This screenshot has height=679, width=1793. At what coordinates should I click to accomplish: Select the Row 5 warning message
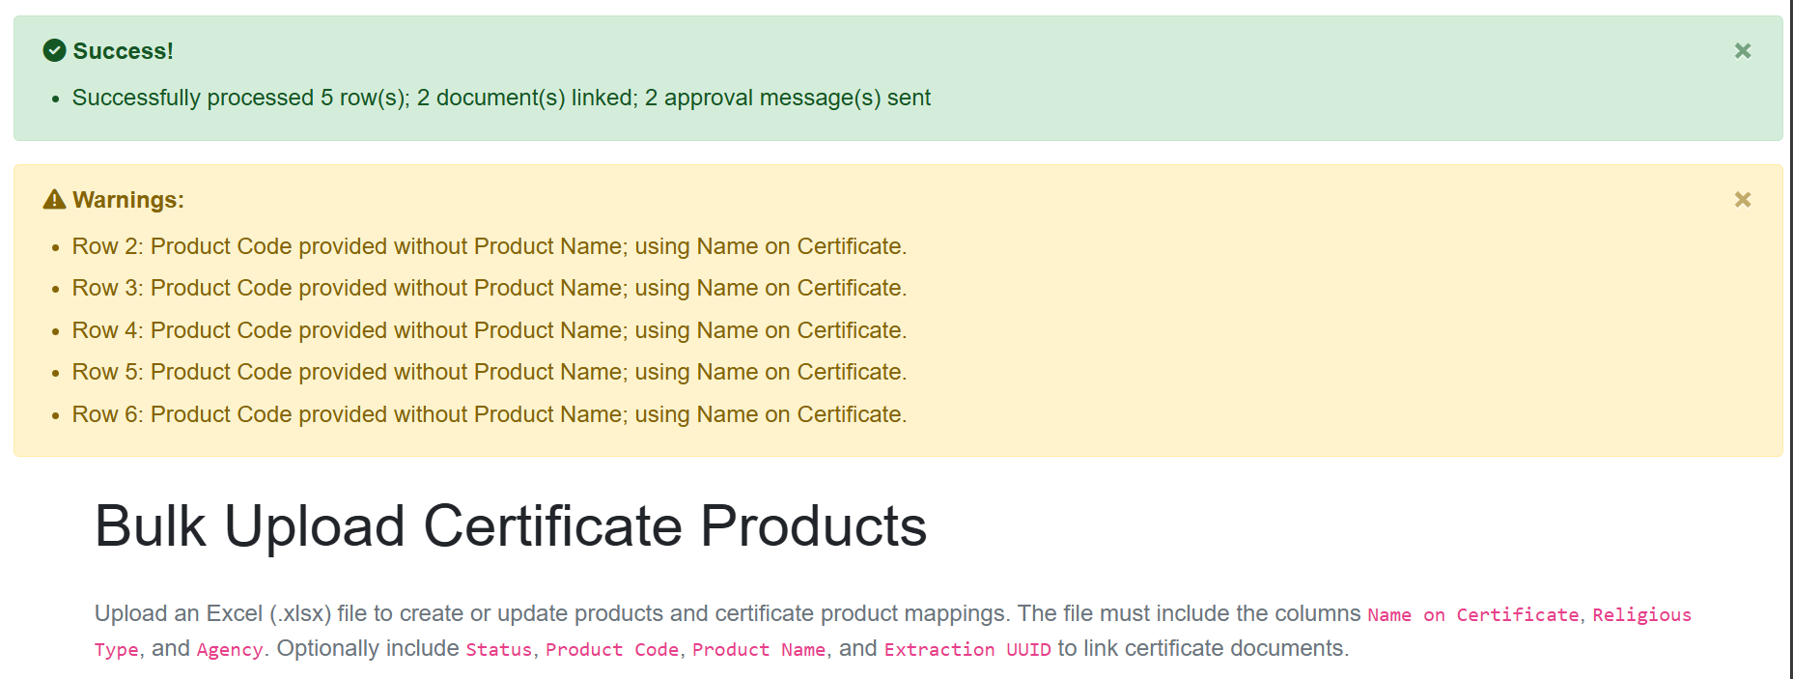pos(489,372)
